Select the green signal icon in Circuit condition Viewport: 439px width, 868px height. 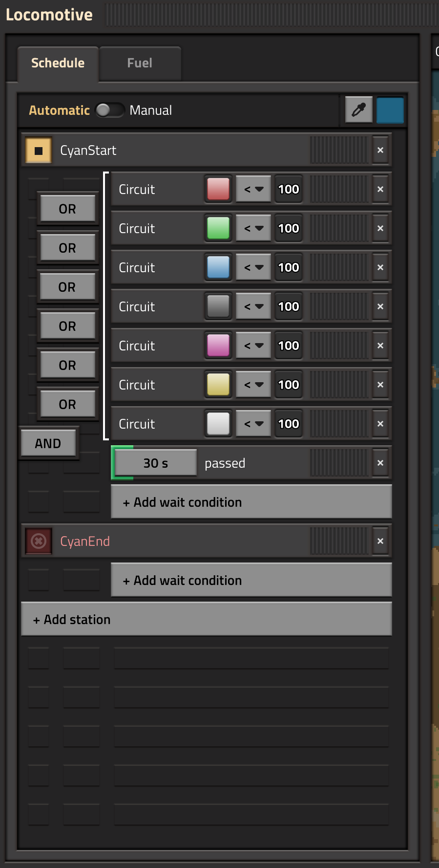(218, 228)
